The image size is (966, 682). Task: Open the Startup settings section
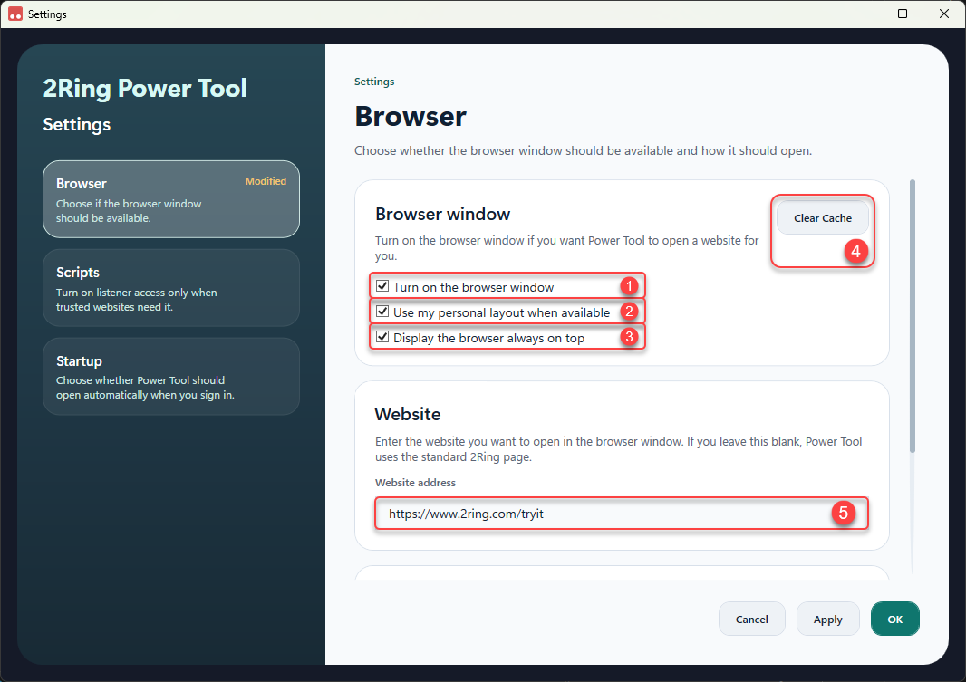171,377
